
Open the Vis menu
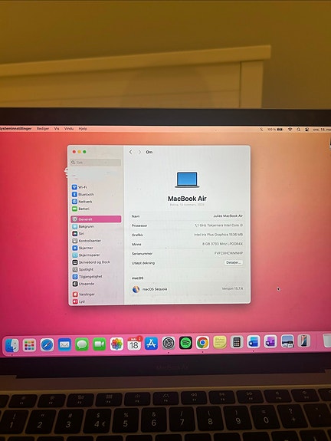pos(57,129)
